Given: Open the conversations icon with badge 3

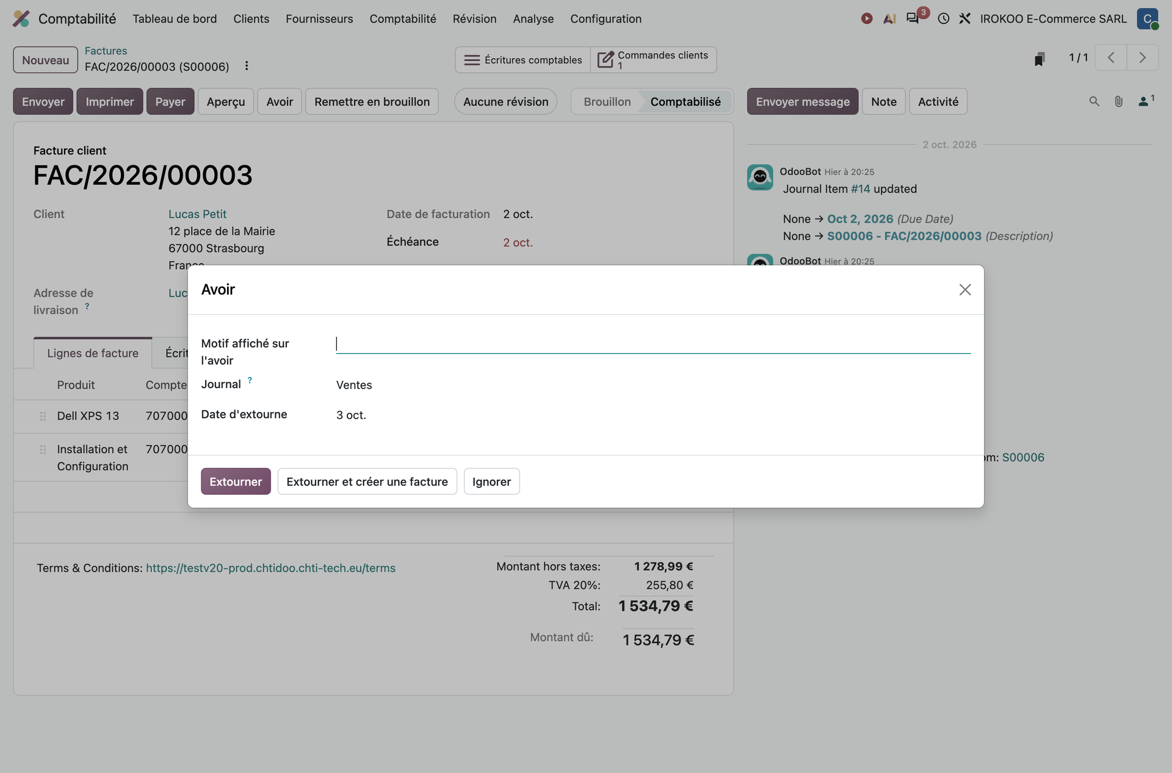Looking at the screenshot, I should point(913,18).
